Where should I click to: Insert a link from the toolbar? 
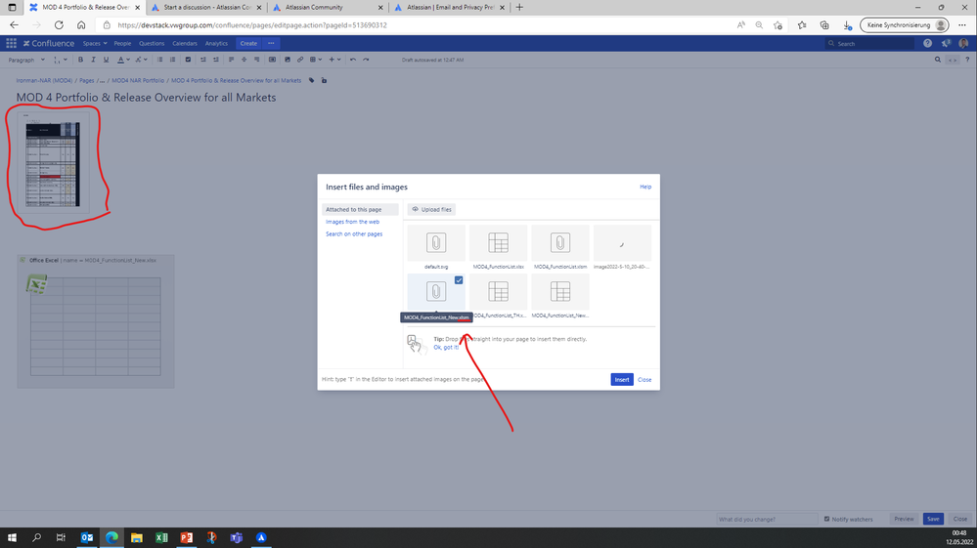pos(299,60)
